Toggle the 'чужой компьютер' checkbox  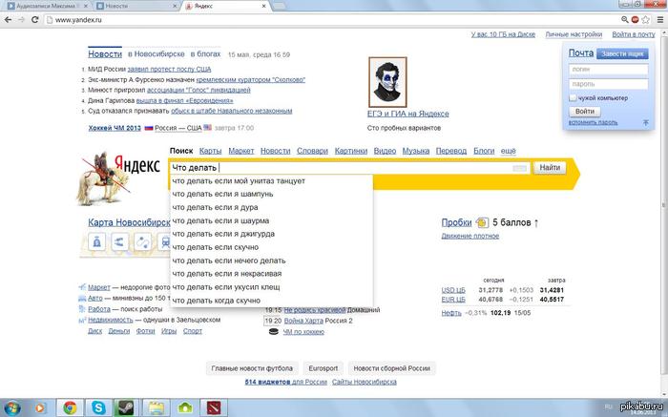tap(573, 97)
